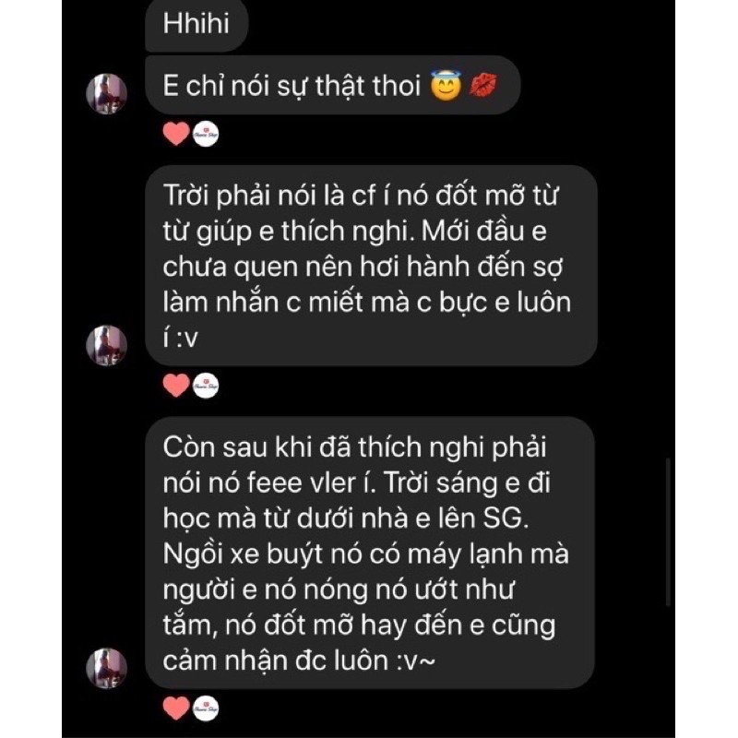Open the shop reactor avatar under 'Trời phải nói là cf' message
738x738 pixels.
[x=206, y=386]
